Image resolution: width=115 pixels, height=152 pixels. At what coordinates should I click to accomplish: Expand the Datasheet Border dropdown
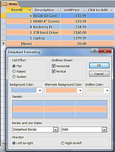click(x=56, y=130)
